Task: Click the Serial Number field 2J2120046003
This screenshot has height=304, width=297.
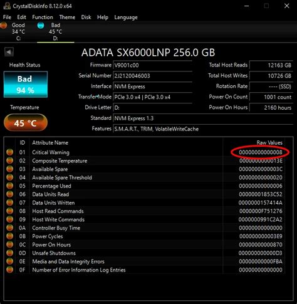Action: click(x=152, y=76)
